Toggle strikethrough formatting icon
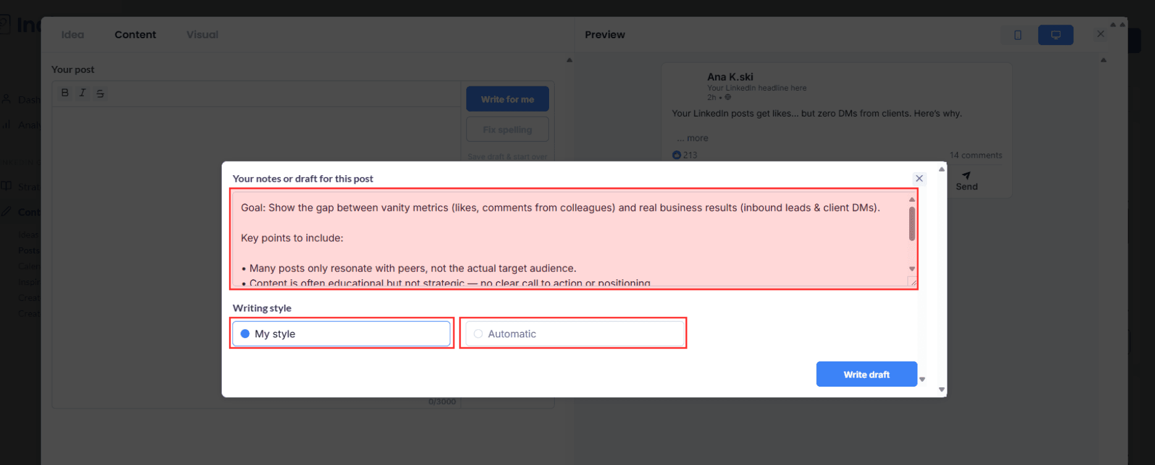This screenshot has width=1155, height=465. coord(100,94)
